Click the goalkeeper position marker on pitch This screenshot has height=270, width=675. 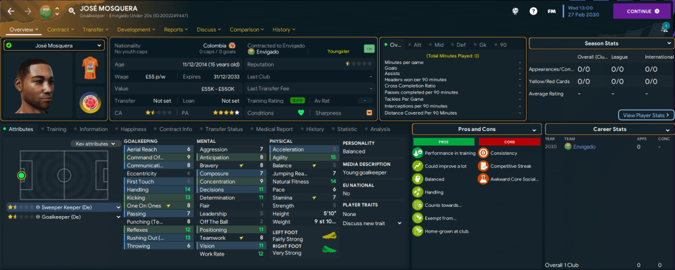tap(22, 176)
